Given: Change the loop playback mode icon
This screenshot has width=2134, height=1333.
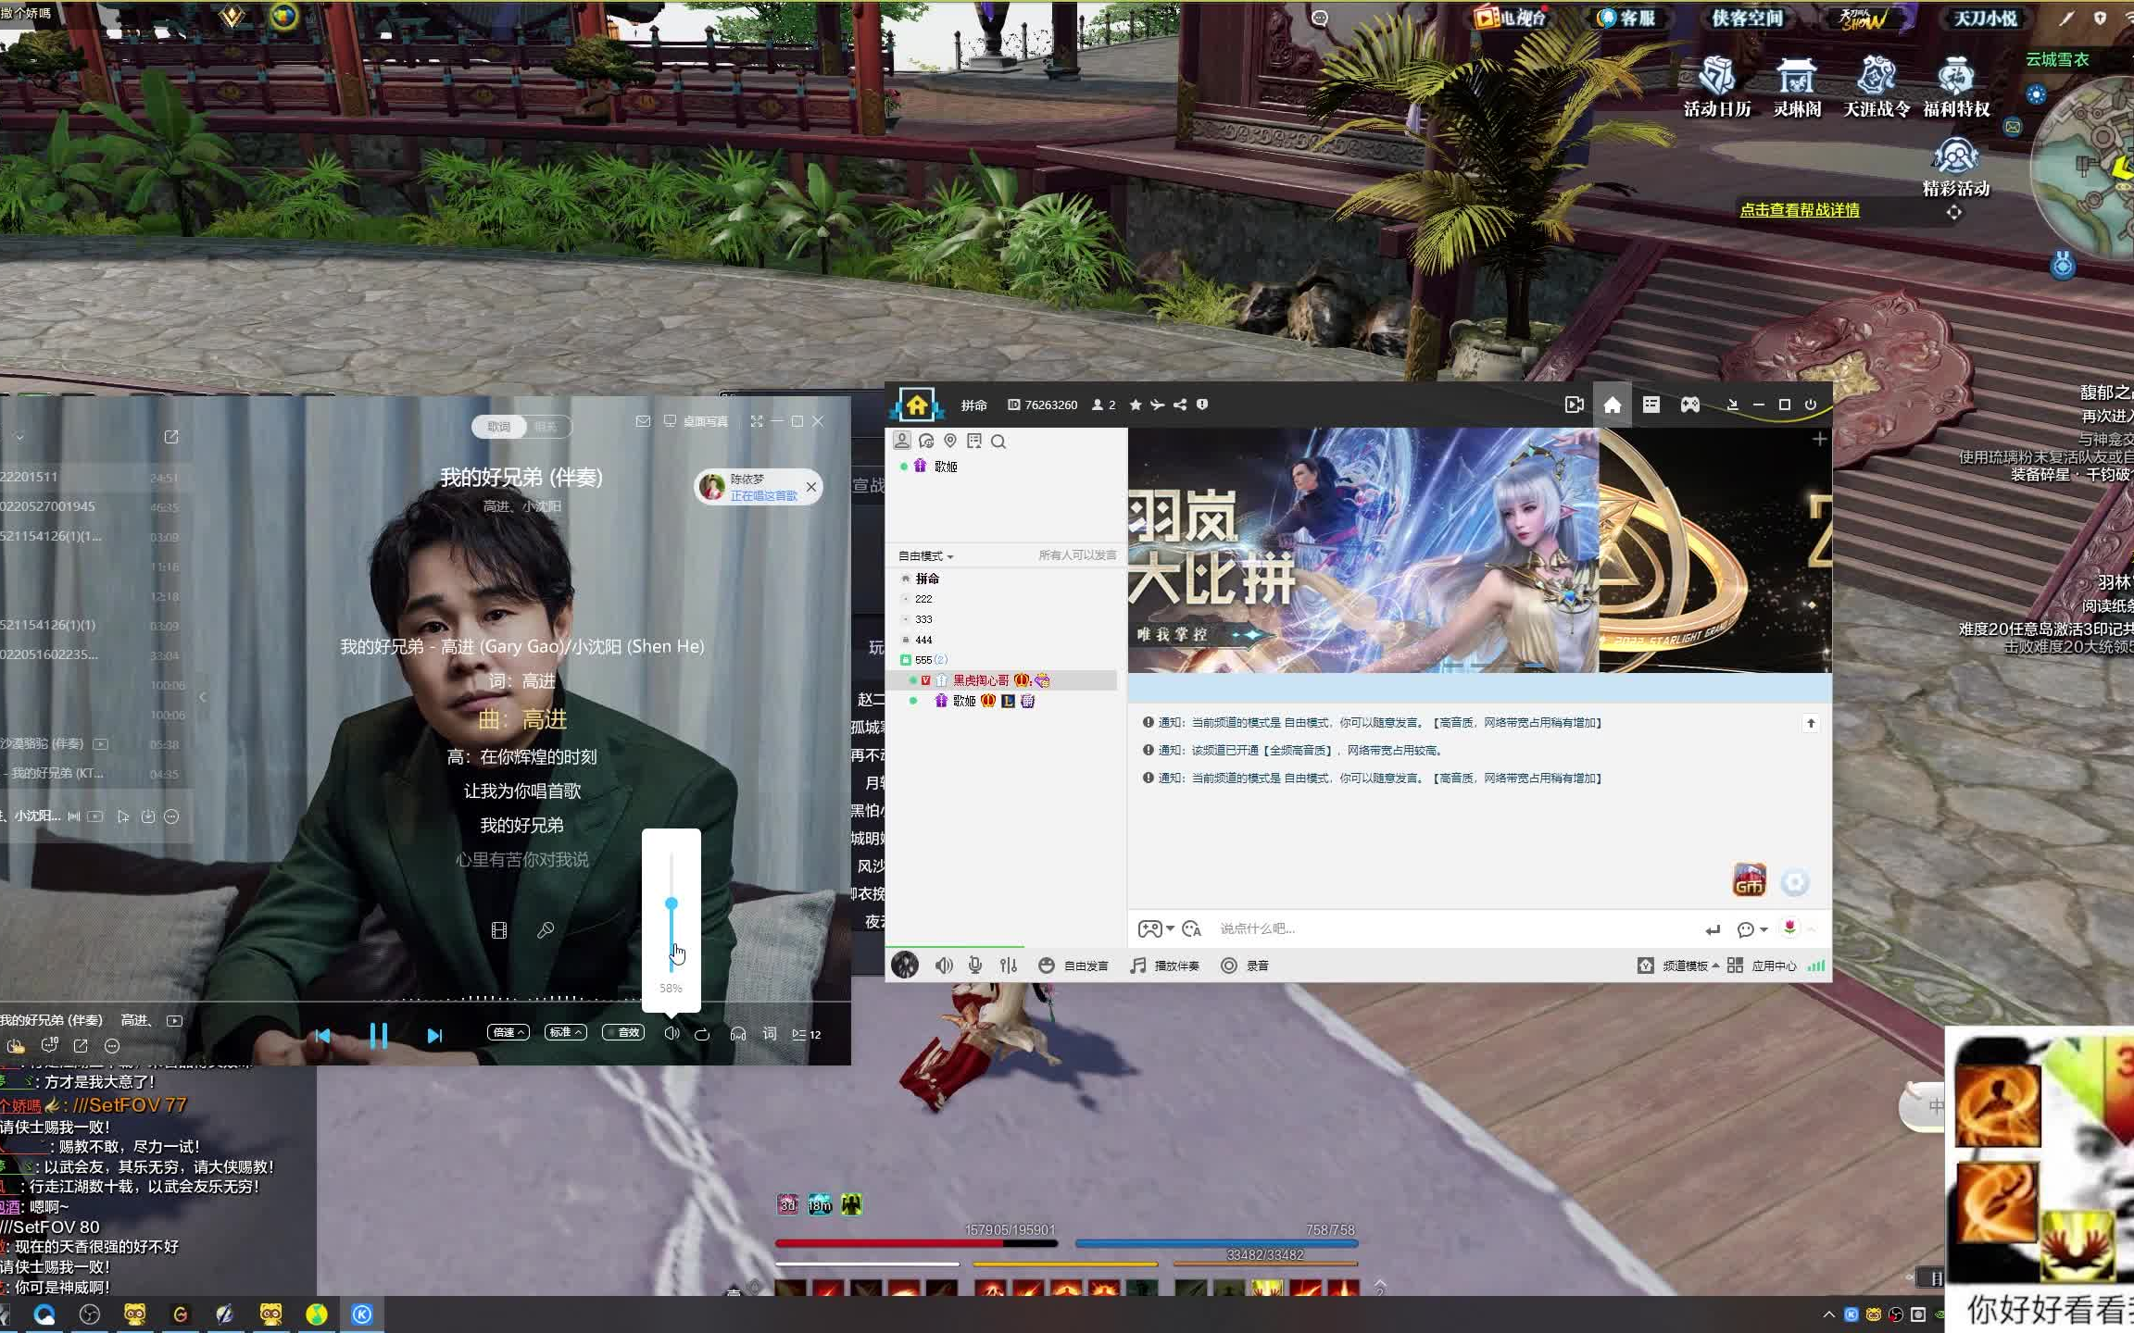Looking at the screenshot, I should [702, 1034].
